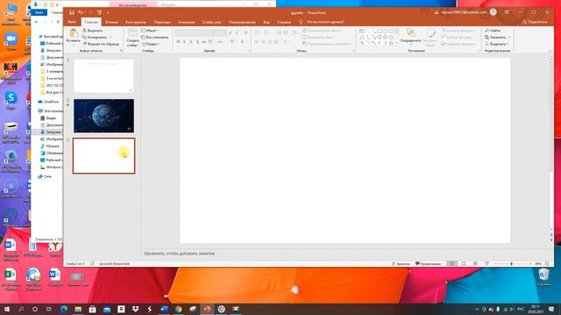561x315 pixels.
Task: Open the Select (Выделить) dropdown
Action: 497,44
